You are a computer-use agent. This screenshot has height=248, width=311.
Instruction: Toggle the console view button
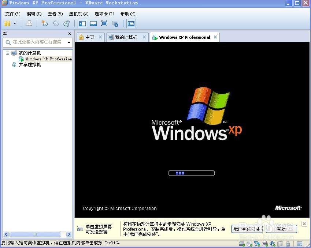point(131,23)
